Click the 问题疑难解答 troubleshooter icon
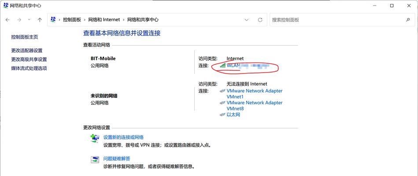418x176 pixels. [x=95, y=160]
